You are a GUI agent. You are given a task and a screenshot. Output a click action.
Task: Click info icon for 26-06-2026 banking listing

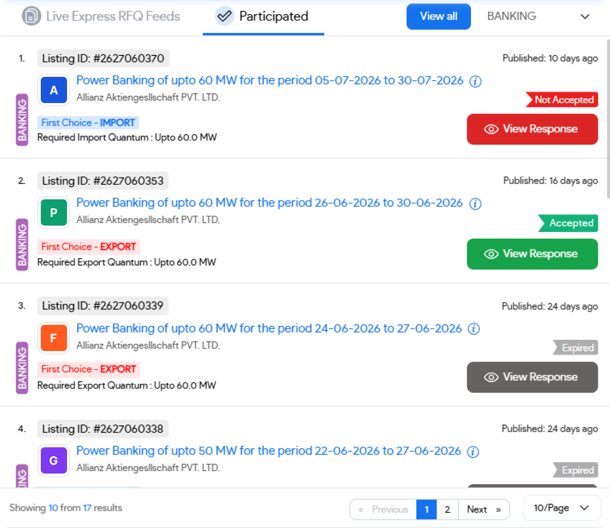(x=475, y=204)
